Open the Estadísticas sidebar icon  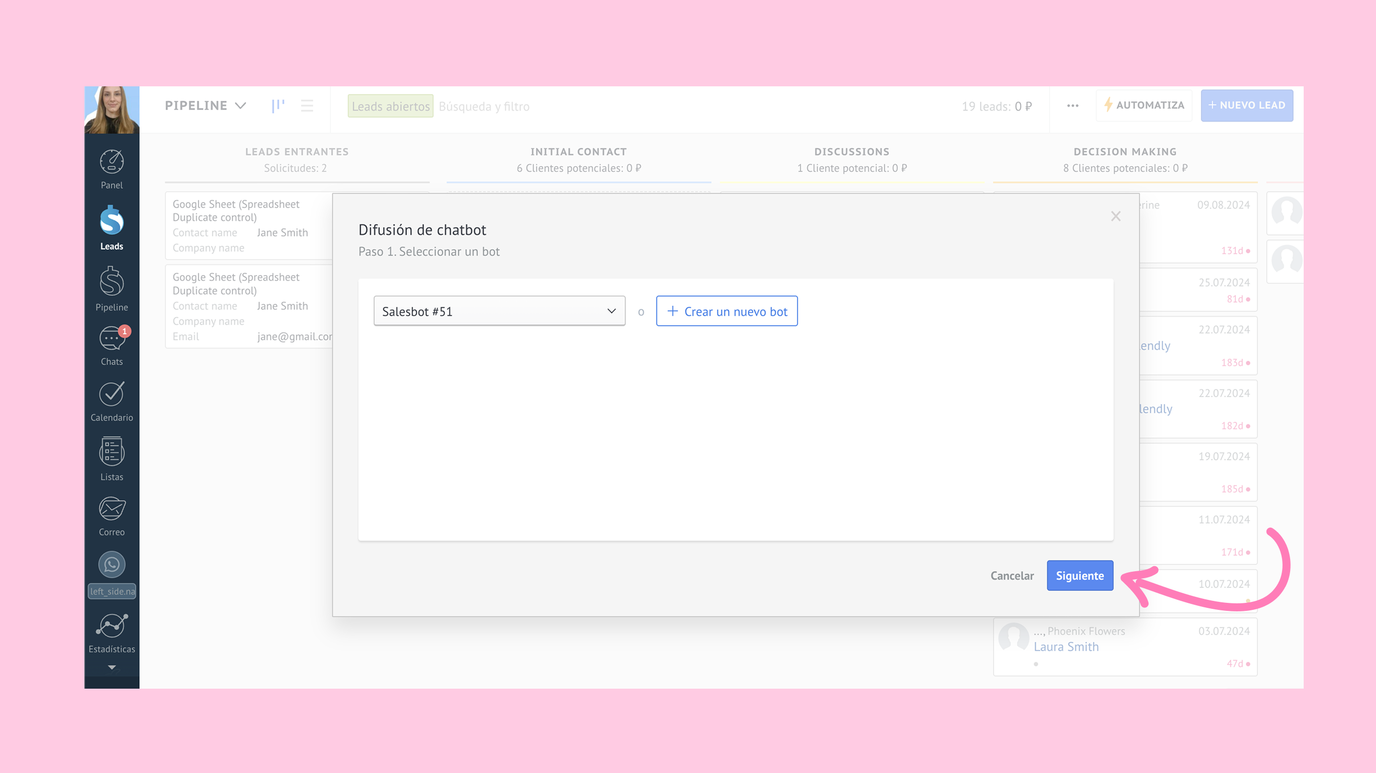click(111, 633)
